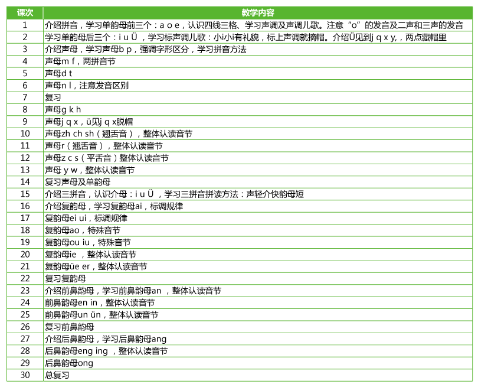The width and height of the screenshot is (478, 384).
Task: Click fourth row cell under 教学内容
Action: click(258, 61)
